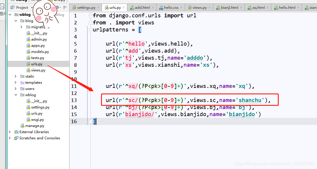This screenshot has height=169, width=317.
Task: Expand the templates folder
Action: [16, 83]
